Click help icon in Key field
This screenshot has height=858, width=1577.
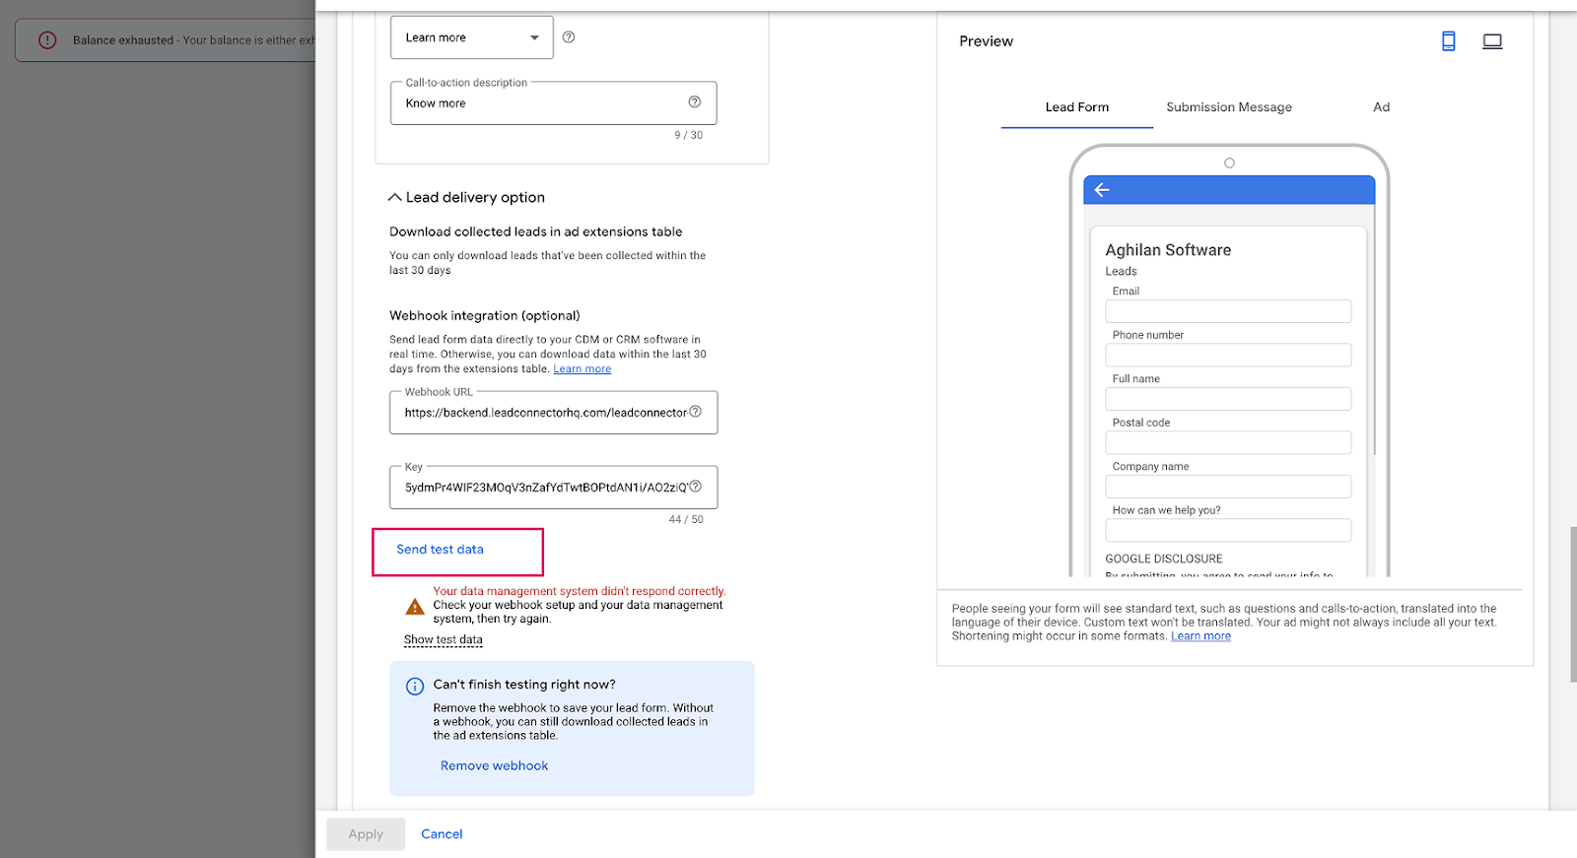[x=696, y=487]
